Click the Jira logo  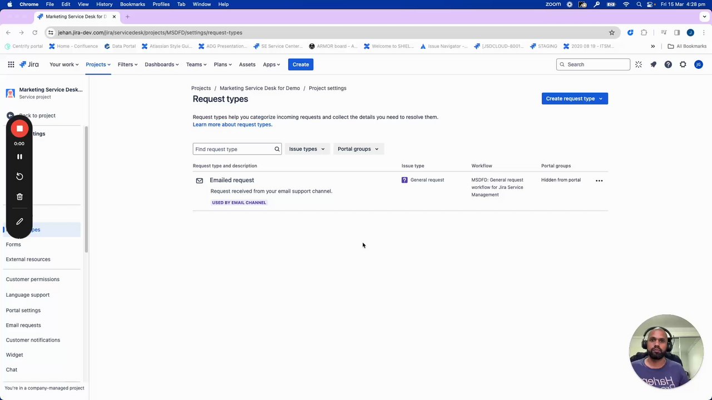click(x=29, y=64)
